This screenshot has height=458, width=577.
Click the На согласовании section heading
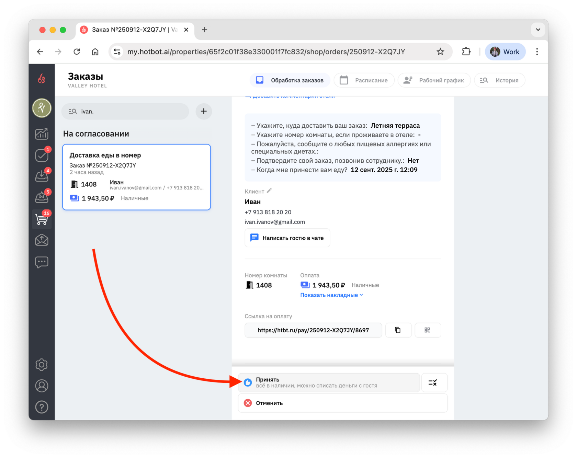tap(96, 134)
